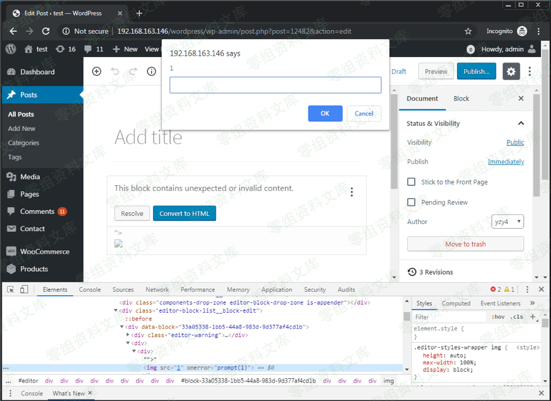Check the Pending Review checkbox
Screen dimensions: 551x401
click(412, 202)
